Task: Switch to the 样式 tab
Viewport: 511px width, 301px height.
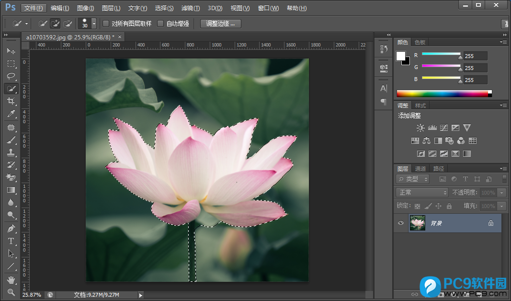Action: (x=420, y=105)
